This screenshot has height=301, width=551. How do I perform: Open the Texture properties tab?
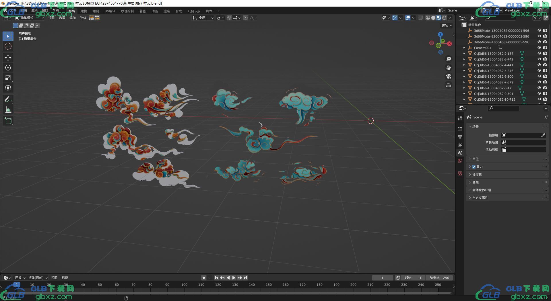coord(460,173)
